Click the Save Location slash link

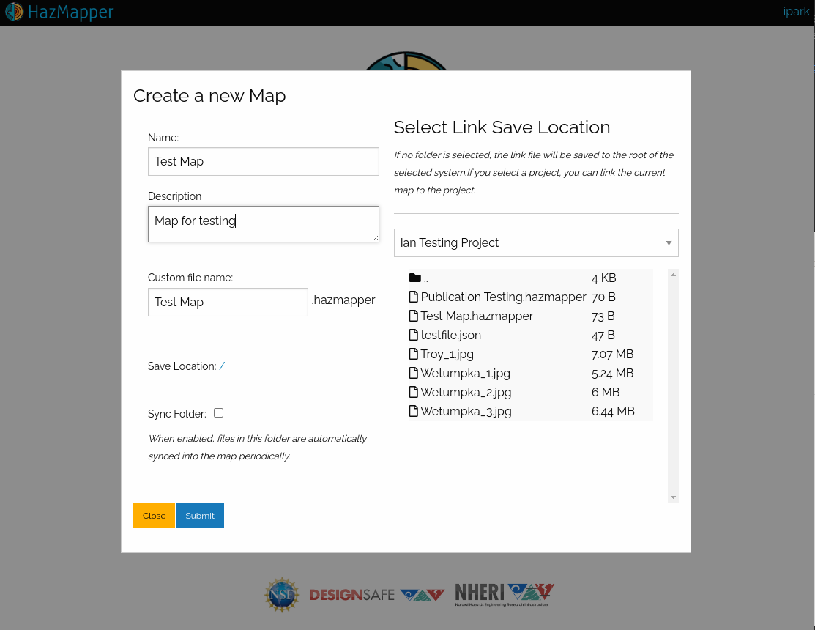point(222,366)
